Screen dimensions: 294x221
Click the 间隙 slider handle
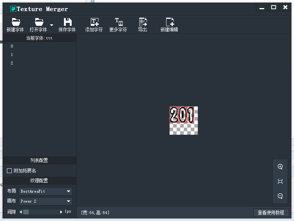click(26, 212)
